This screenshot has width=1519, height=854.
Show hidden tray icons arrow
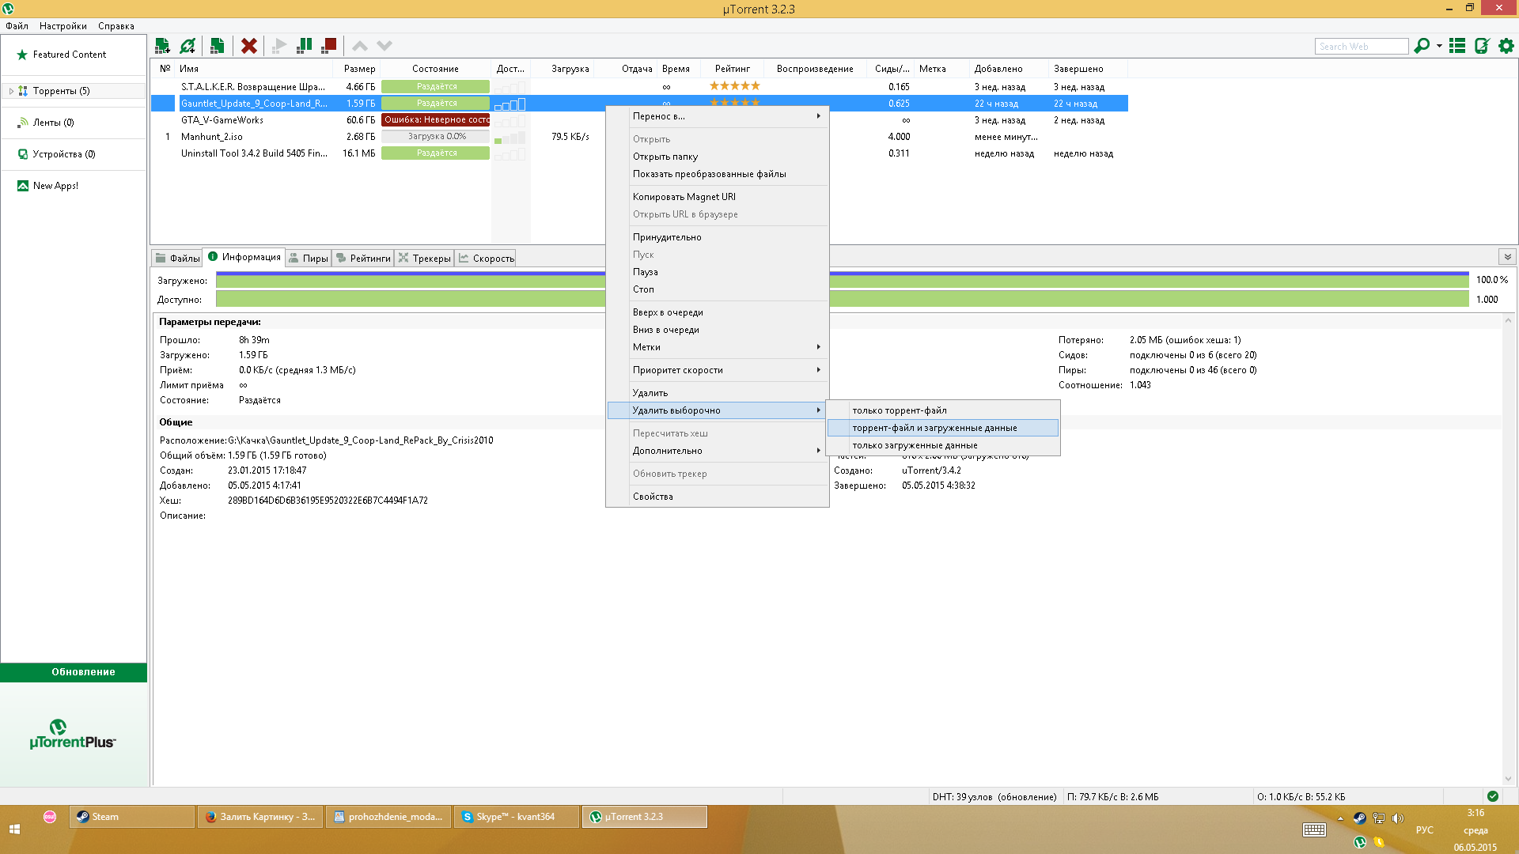1340,818
